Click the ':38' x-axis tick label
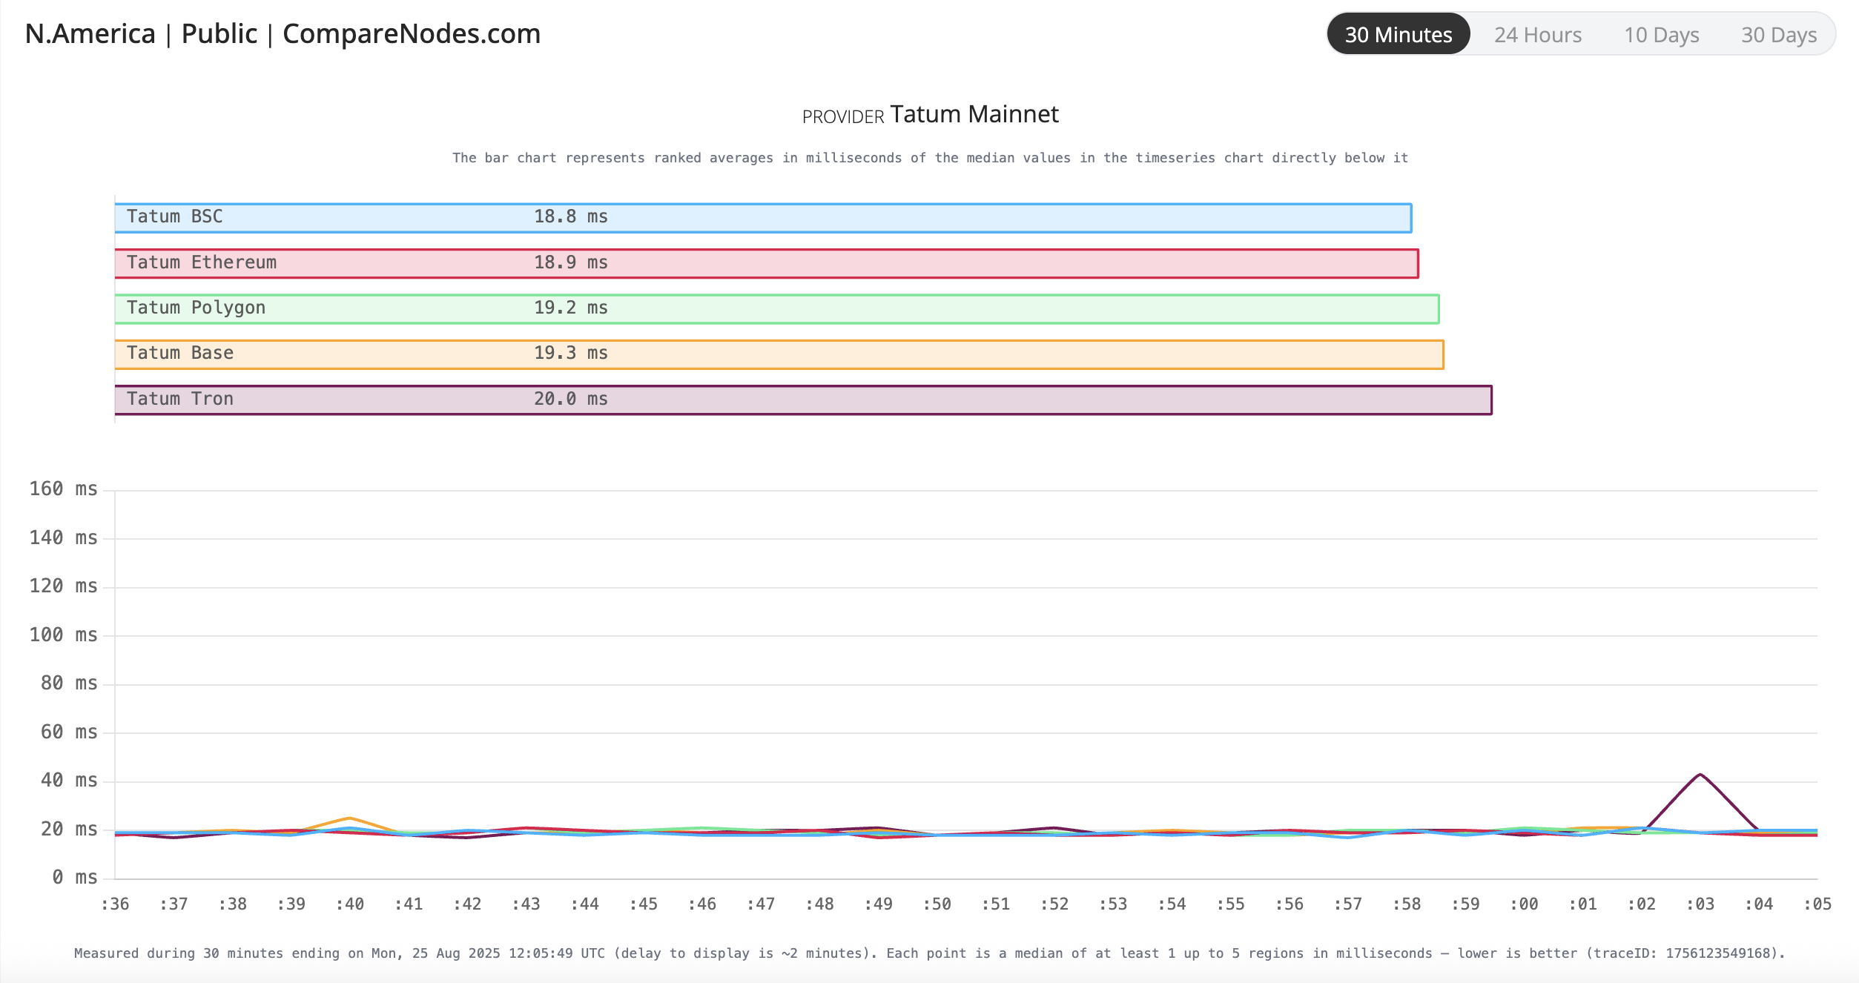1859x983 pixels. tap(232, 904)
